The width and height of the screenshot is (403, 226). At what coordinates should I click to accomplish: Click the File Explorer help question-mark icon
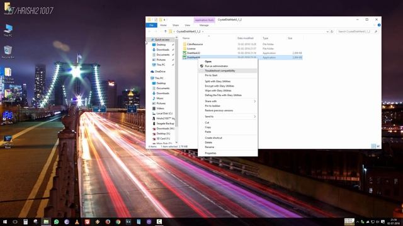click(379, 25)
